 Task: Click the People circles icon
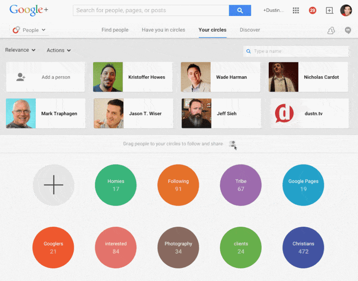pyautogui.click(x=16, y=30)
